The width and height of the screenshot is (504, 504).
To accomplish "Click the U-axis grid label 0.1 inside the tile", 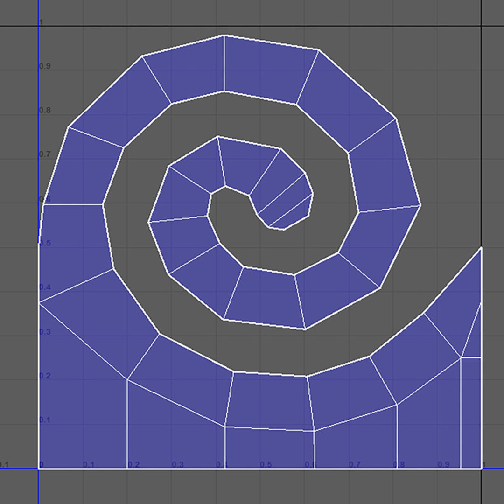I will coord(89,464).
